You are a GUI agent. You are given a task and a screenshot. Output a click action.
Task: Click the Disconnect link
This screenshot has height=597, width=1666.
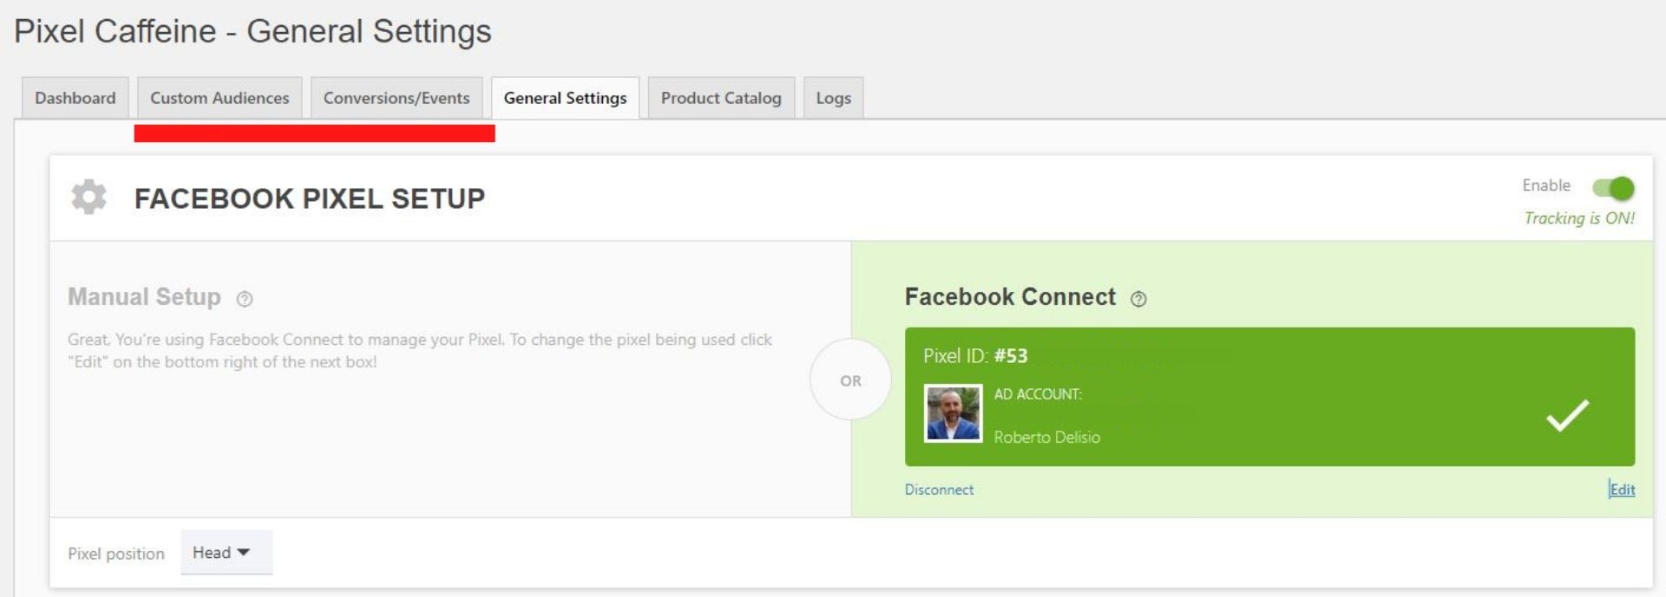tap(939, 490)
